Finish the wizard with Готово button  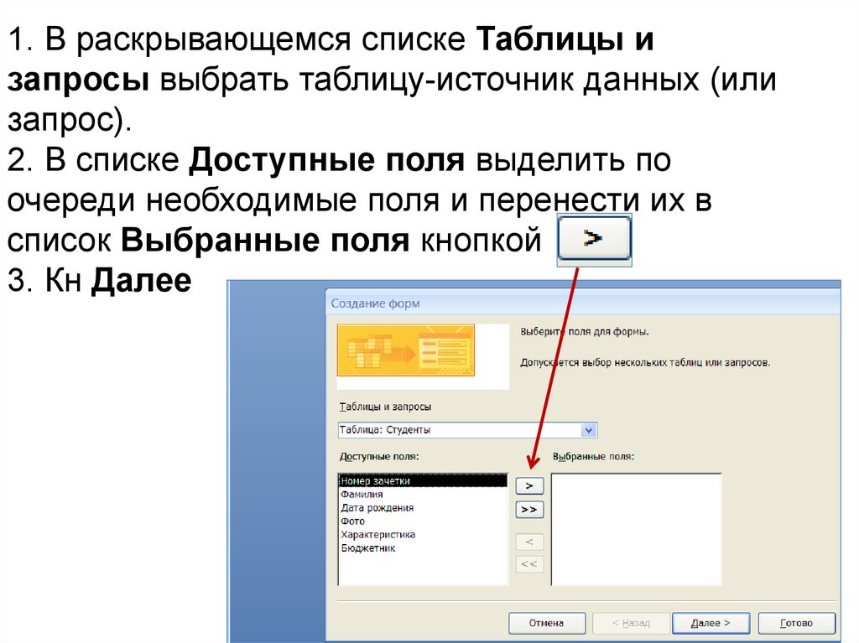[x=796, y=623]
